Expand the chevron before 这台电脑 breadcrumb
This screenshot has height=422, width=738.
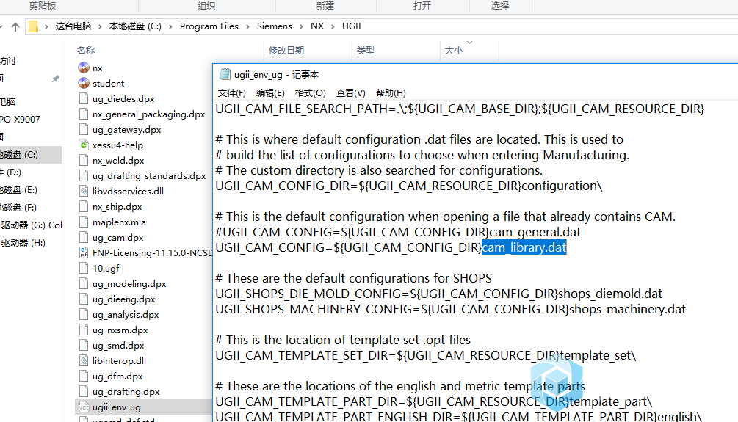pos(46,27)
